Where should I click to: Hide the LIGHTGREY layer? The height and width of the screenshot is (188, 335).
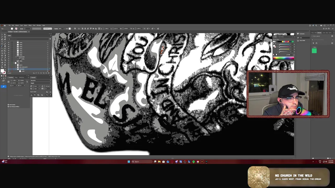(9, 69)
